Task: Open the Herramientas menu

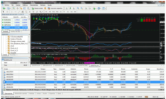Action: tap(34, 5)
